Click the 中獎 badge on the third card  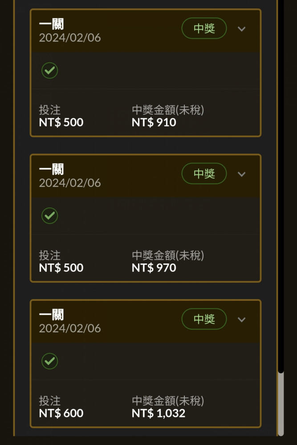pyautogui.click(x=204, y=319)
